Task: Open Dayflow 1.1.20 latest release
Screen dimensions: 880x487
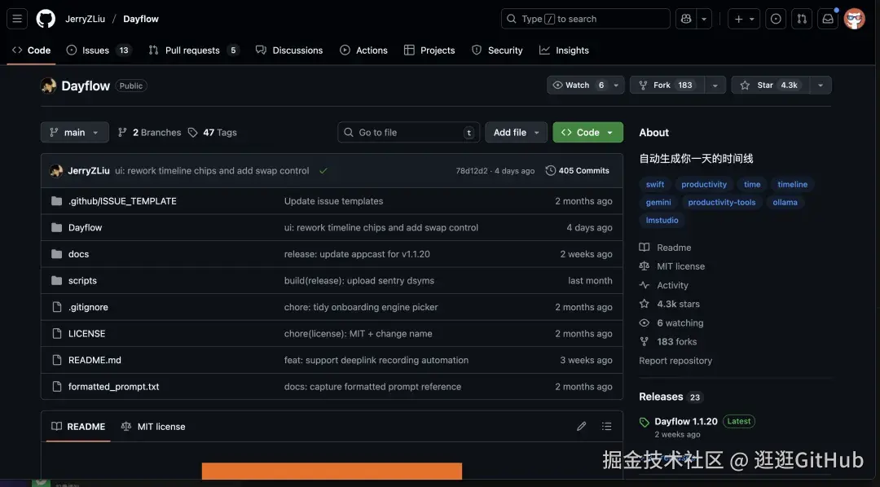Action: 686,421
